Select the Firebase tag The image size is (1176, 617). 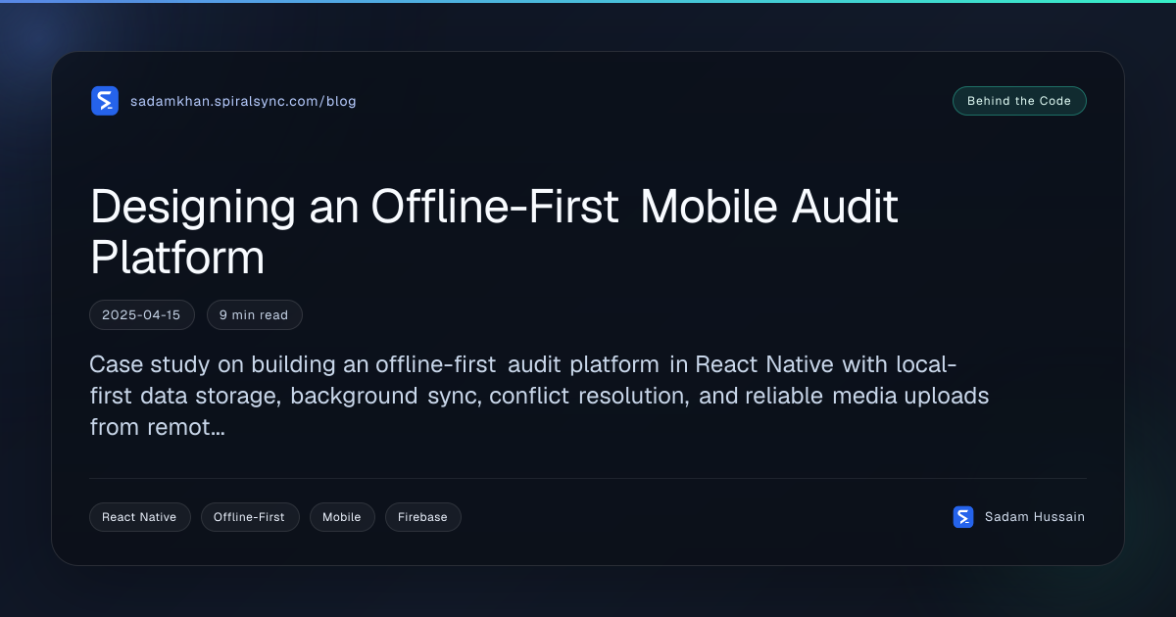point(422,517)
